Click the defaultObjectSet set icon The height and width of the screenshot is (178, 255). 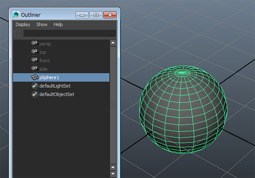click(x=35, y=94)
